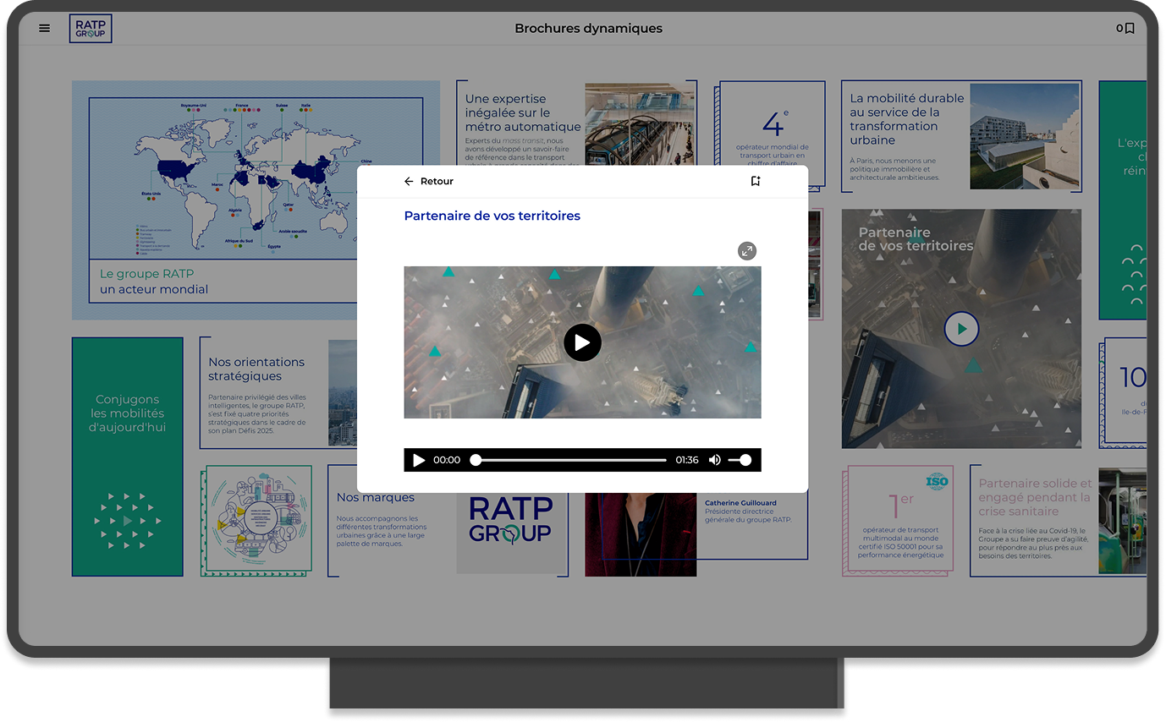This screenshot has height=722, width=1166.
Task: Open the circular city illustration card
Action: pos(256,521)
